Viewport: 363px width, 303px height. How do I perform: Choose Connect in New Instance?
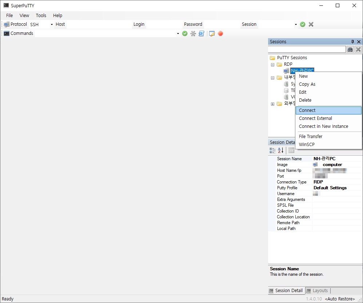click(328, 126)
